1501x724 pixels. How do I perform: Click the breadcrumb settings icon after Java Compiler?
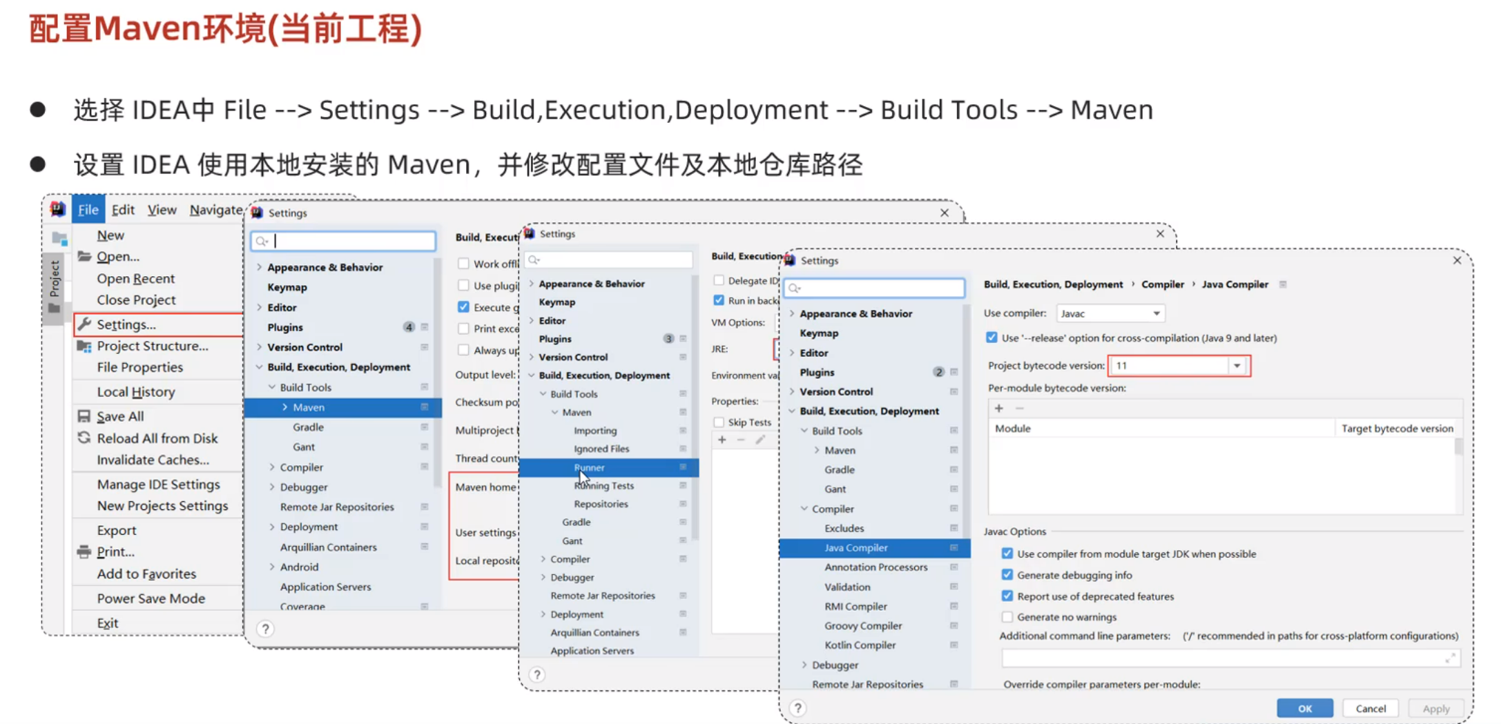coord(1283,284)
